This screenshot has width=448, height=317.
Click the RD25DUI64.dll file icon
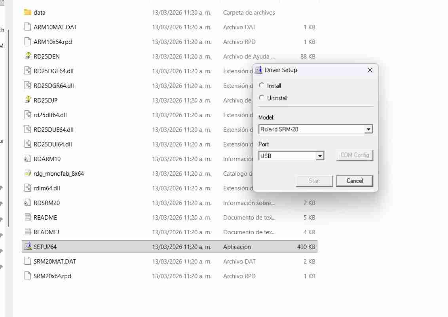[x=27, y=144]
